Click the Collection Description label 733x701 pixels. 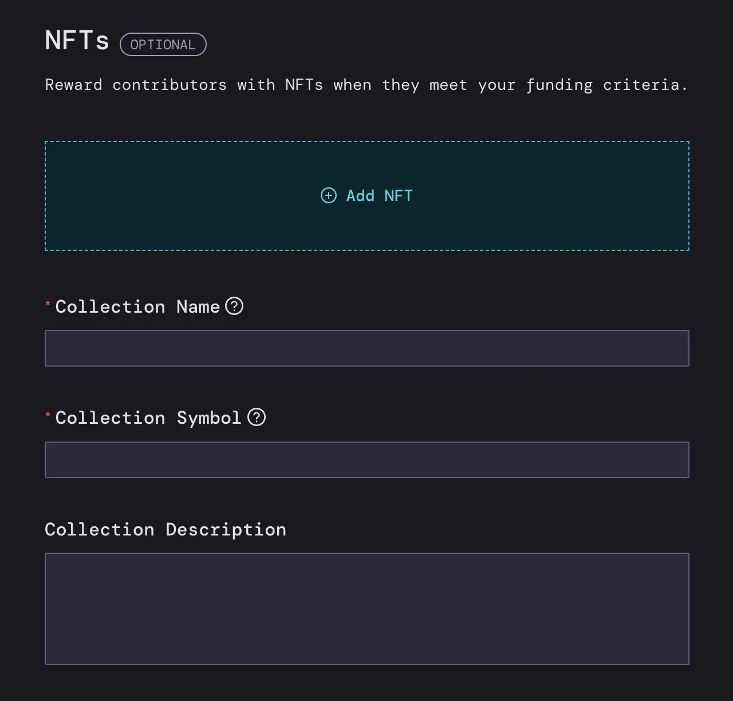tap(165, 529)
